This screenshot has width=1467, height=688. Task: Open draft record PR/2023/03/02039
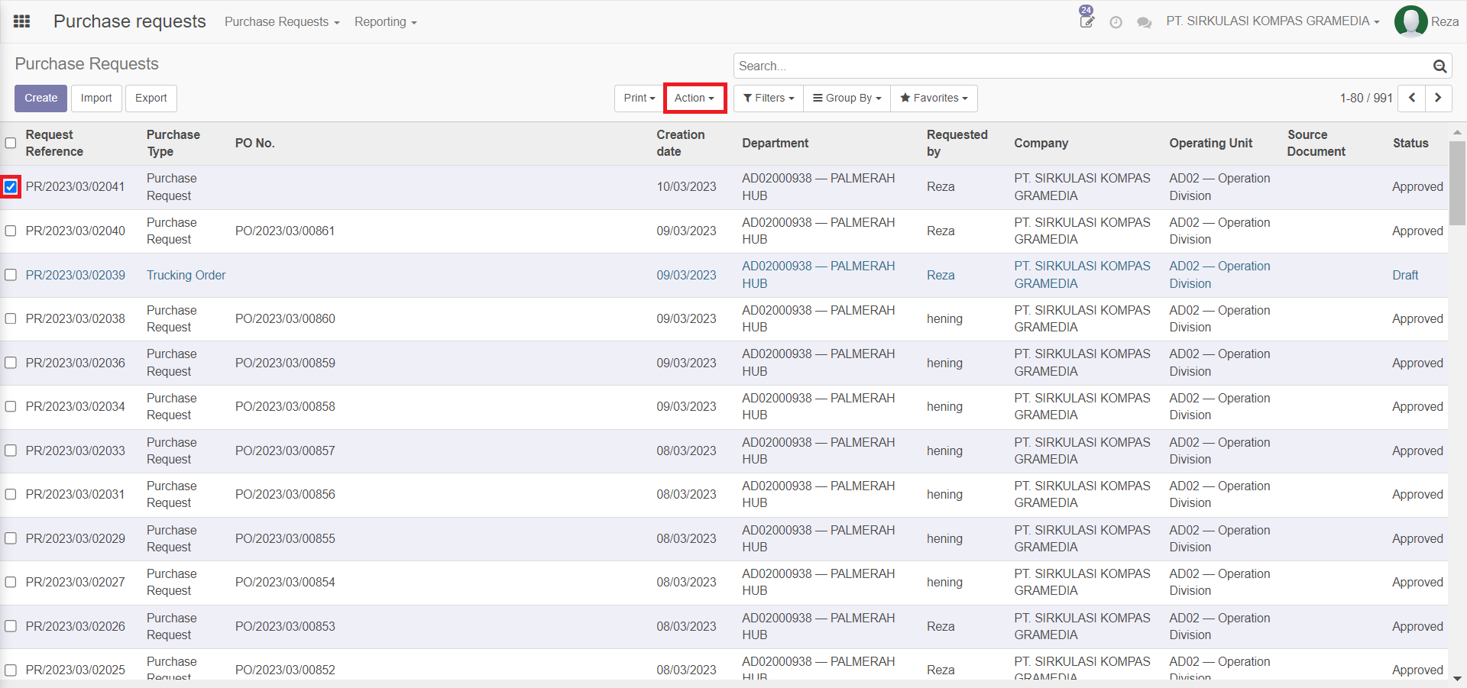click(75, 275)
